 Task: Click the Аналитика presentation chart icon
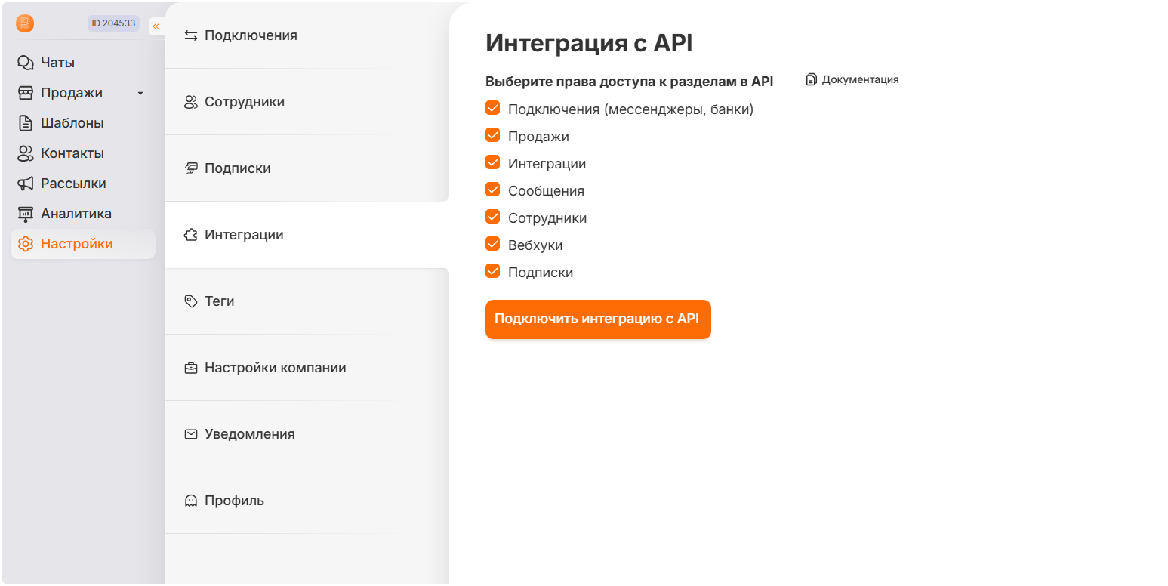pyautogui.click(x=26, y=214)
